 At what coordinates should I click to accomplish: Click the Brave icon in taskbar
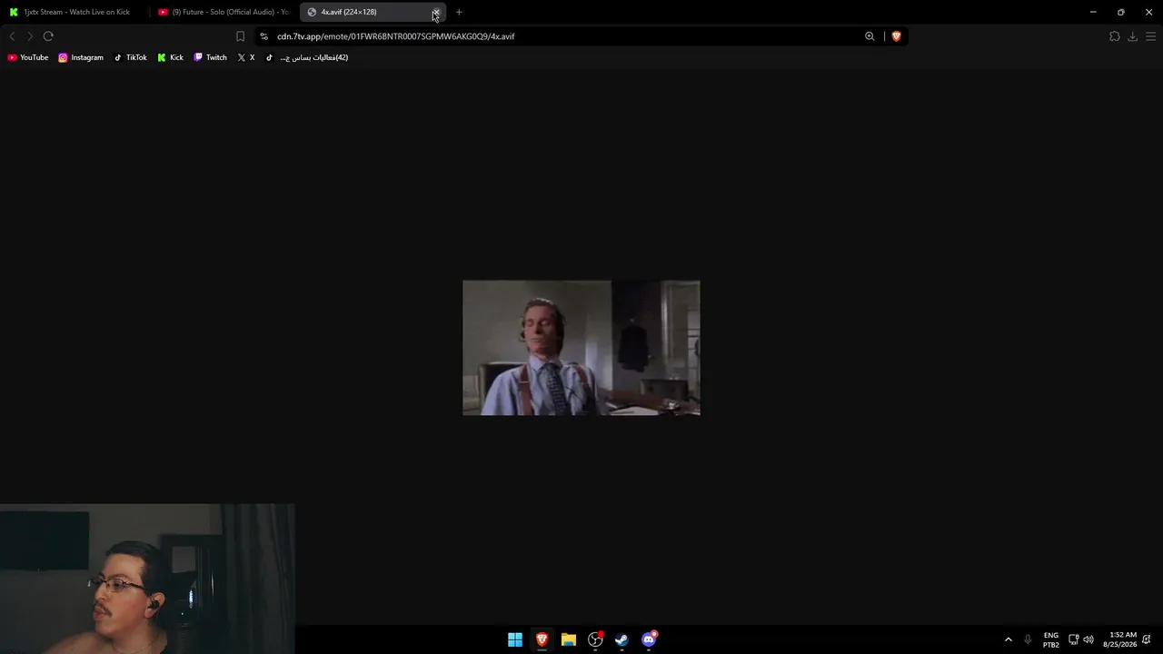coord(542,639)
